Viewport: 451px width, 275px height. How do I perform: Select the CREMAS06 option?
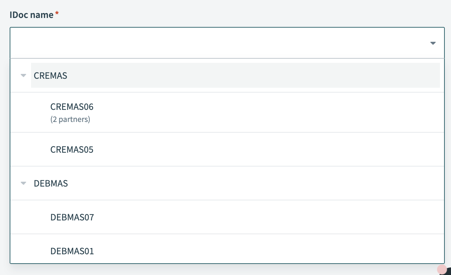click(72, 107)
